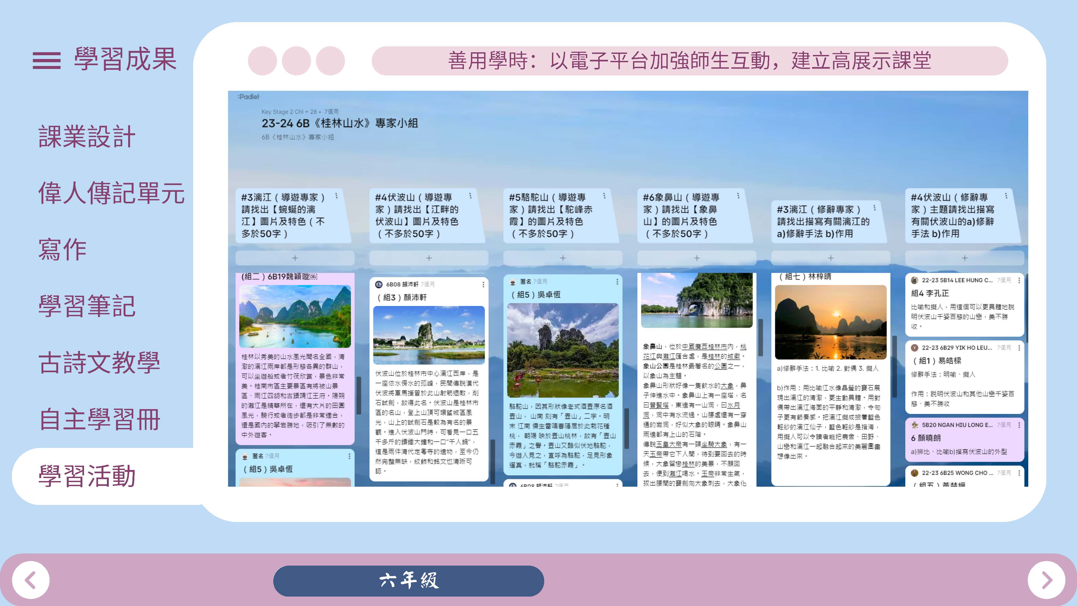Screen dimensions: 1077x606
Task: Open options for 顏沛軒 post card
Action: coord(483,284)
